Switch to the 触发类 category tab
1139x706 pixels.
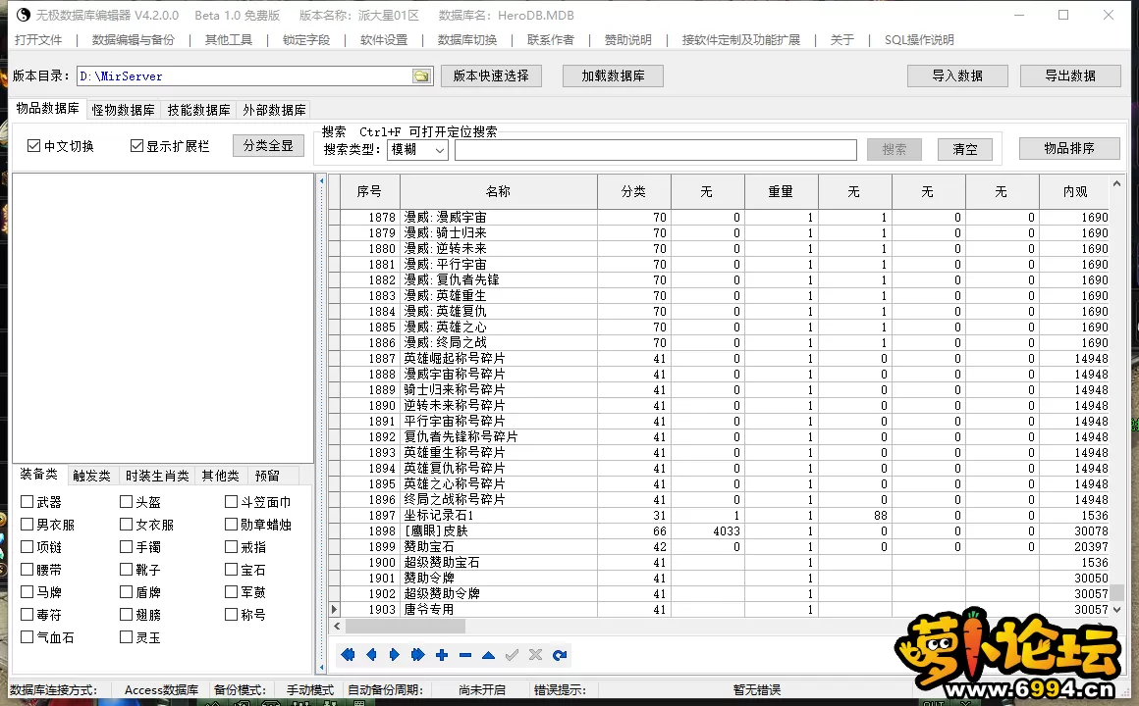[91, 476]
